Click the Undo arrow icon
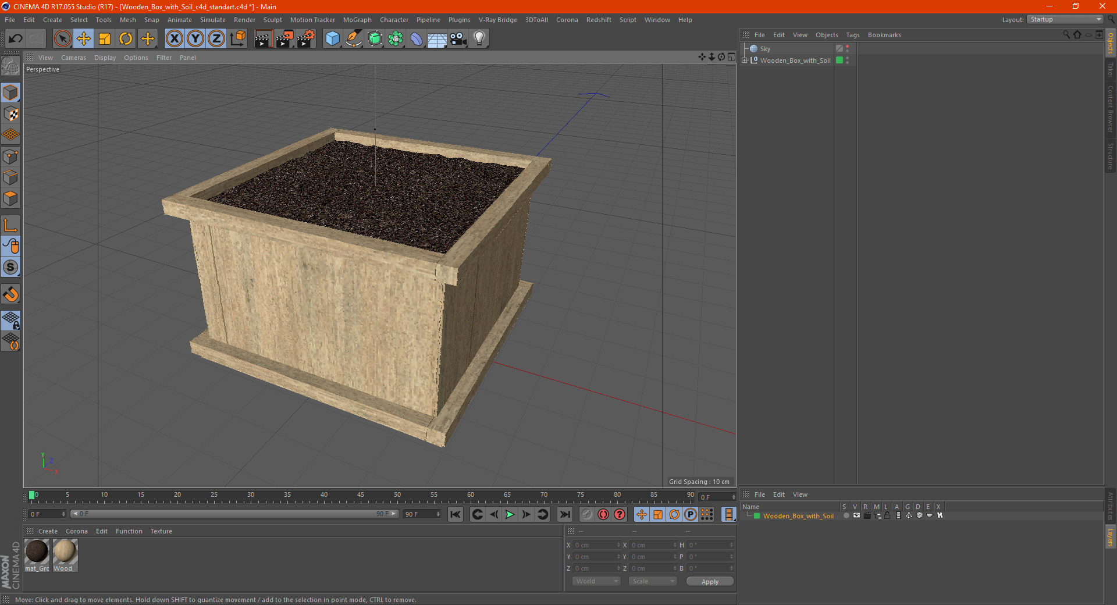This screenshot has width=1117, height=605. pos(16,39)
